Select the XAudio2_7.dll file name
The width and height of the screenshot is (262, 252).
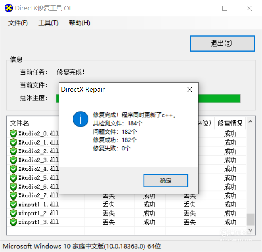[x=39, y=195]
